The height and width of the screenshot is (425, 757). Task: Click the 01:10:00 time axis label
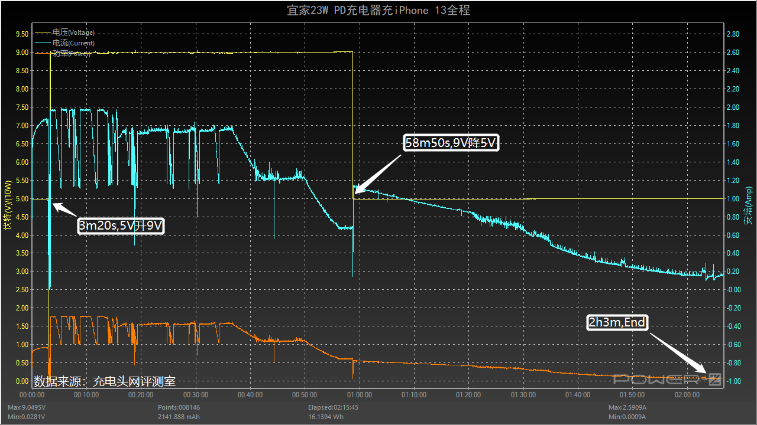[414, 394]
